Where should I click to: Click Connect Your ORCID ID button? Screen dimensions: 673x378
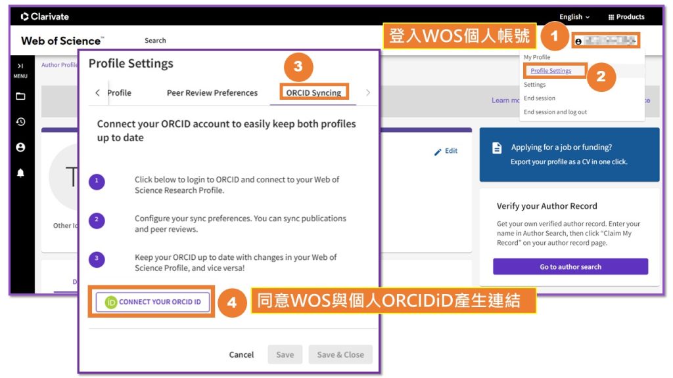coord(152,302)
